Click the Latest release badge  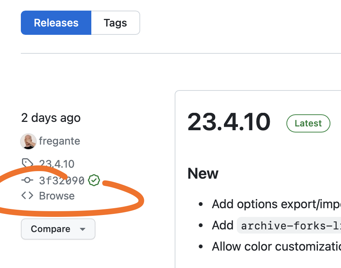pyautogui.click(x=308, y=123)
